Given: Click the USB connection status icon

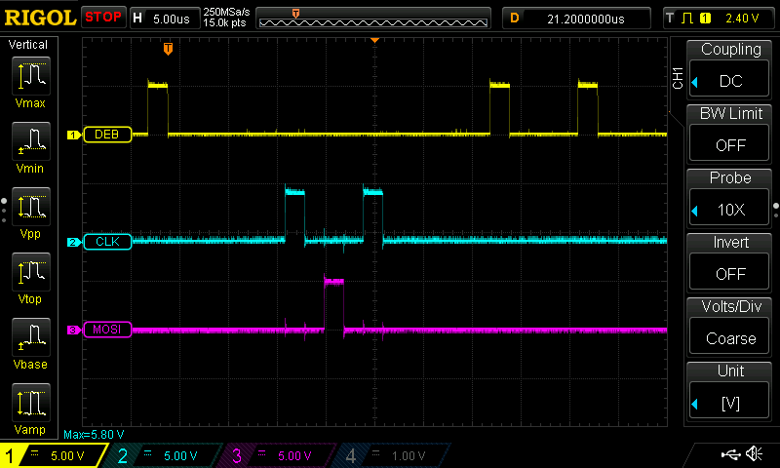Looking at the screenshot, I should (x=730, y=454).
